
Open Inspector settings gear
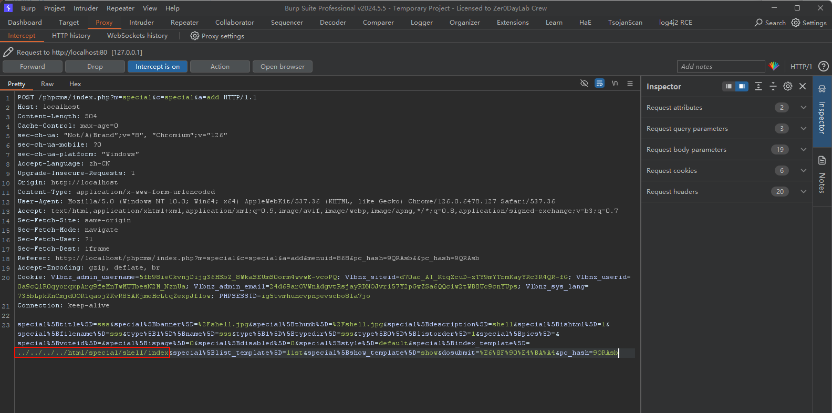[x=788, y=86]
